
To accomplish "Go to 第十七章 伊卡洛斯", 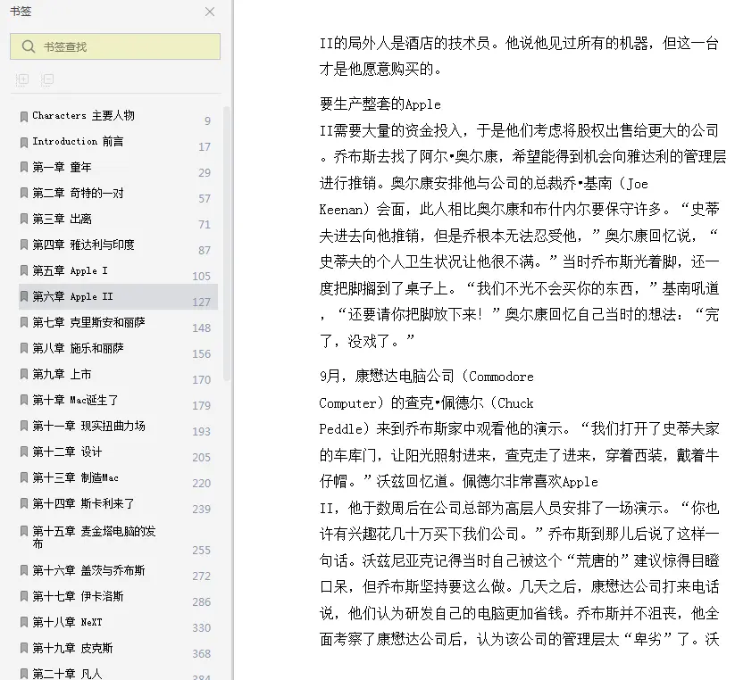I will click(x=78, y=596).
